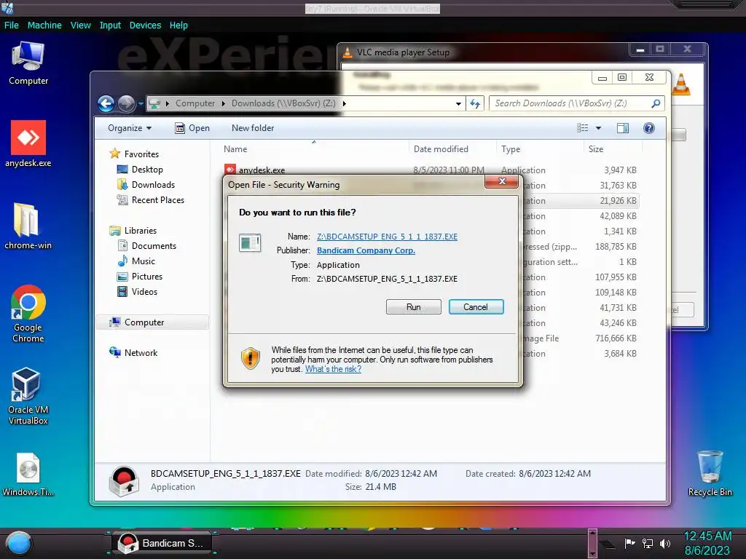Select the Windows.Ti... disc image desktop icon

coord(28,475)
